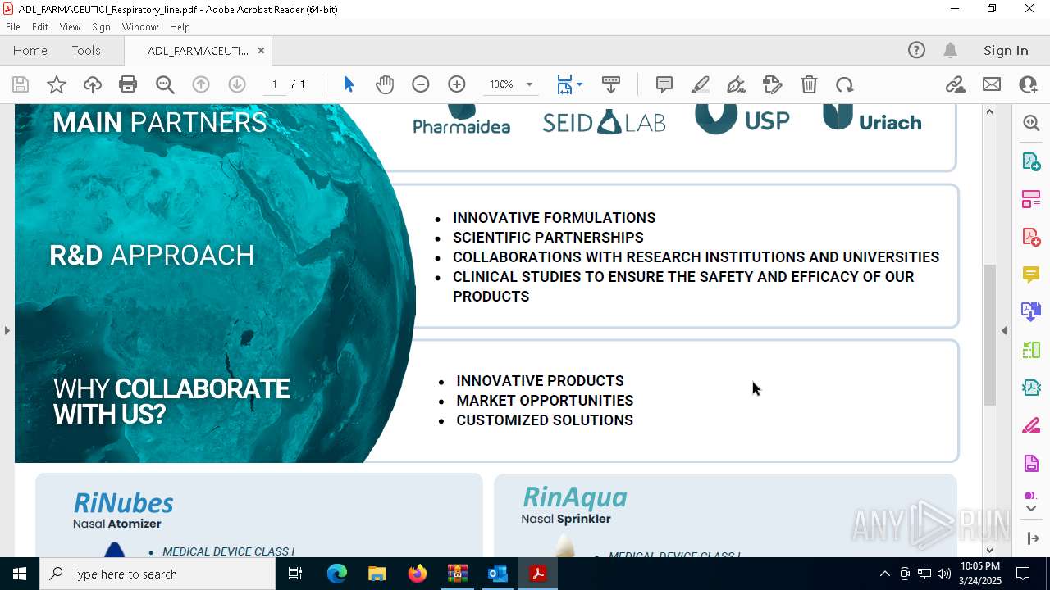Bookmark the document with the star icon

pos(57,84)
